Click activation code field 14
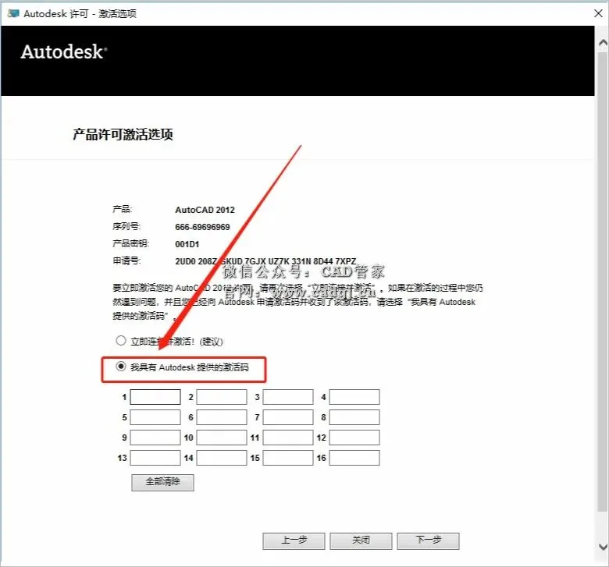 tap(222, 458)
